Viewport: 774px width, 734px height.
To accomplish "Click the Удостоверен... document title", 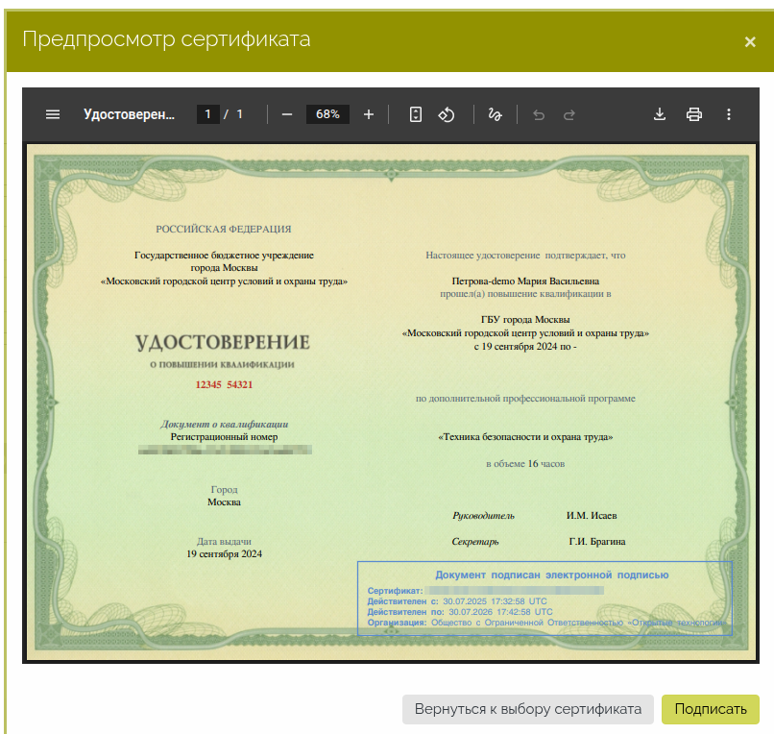I will [130, 114].
